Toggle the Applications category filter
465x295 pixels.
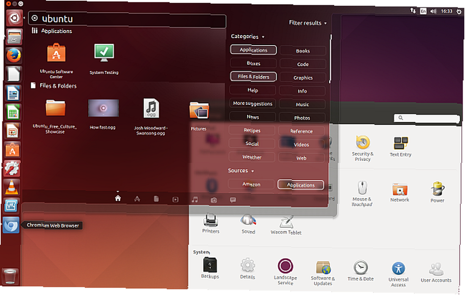coord(253,50)
